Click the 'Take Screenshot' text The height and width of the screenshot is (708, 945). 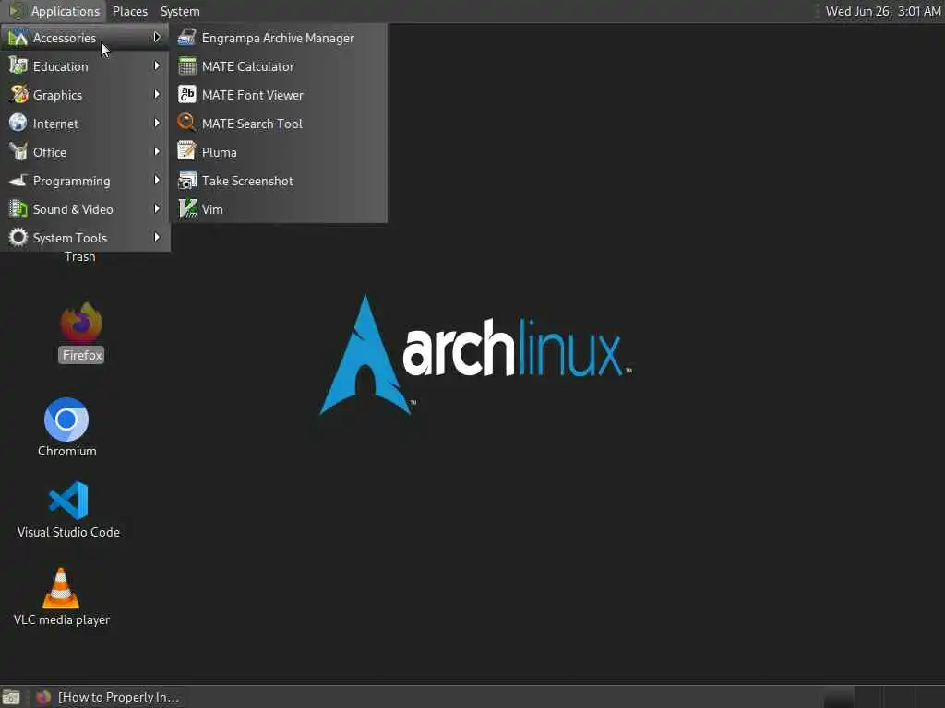point(247,181)
